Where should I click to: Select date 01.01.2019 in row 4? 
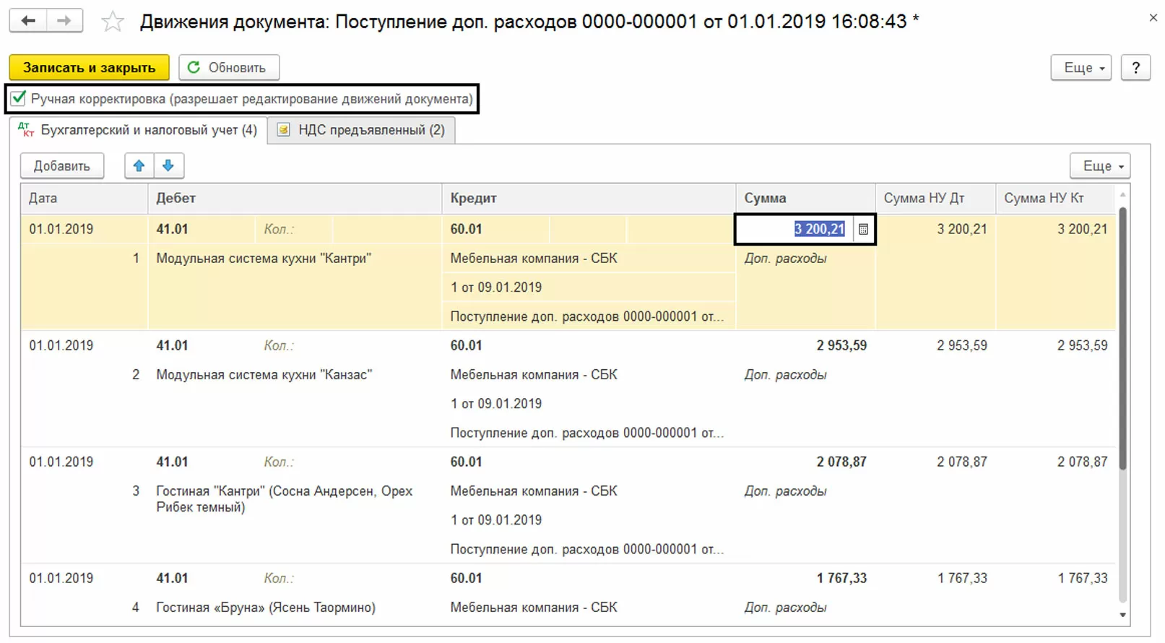click(61, 578)
